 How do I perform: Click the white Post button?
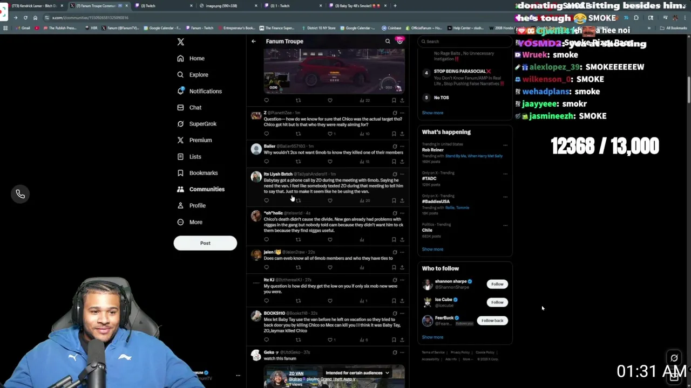205,243
